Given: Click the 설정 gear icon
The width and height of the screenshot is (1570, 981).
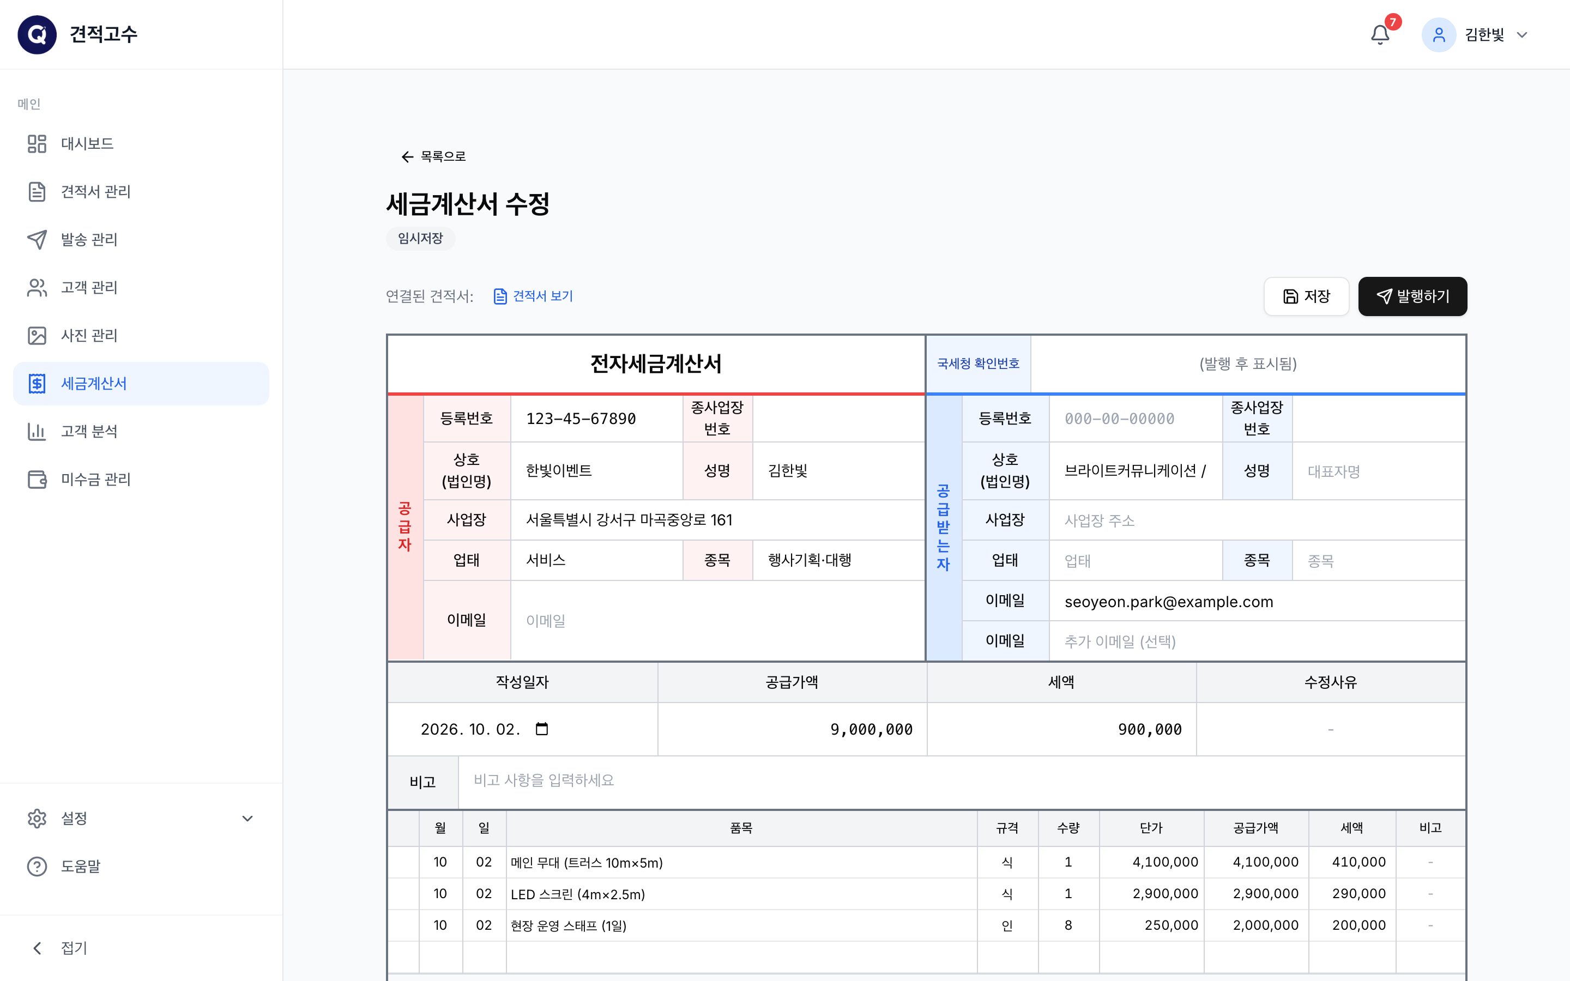Looking at the screenshot, I should [37, 818].
